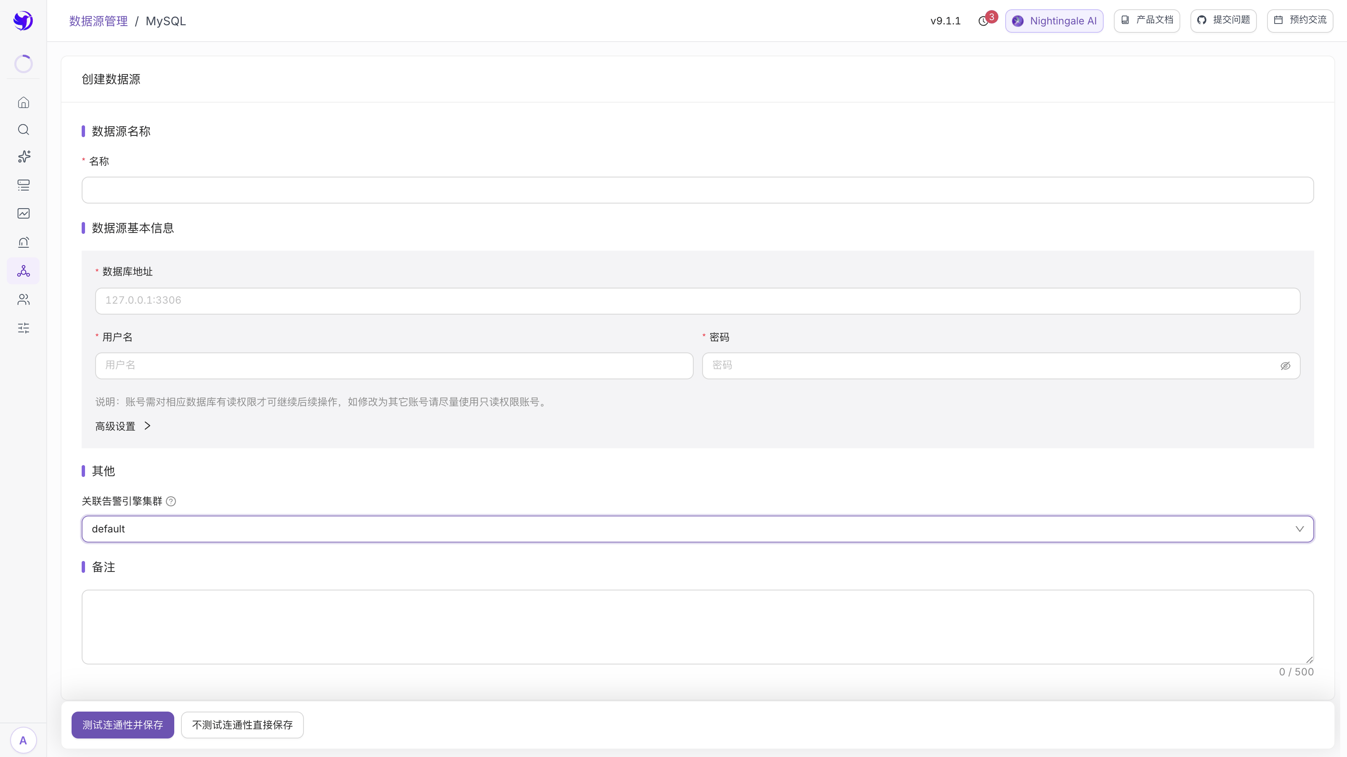Open the chart dashboard icon in sidebar
This screenshot has width=1347, height=757.
24,213
